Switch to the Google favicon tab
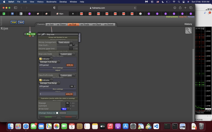The height and width of the screenshot is (132, 212). click(140, 14)
